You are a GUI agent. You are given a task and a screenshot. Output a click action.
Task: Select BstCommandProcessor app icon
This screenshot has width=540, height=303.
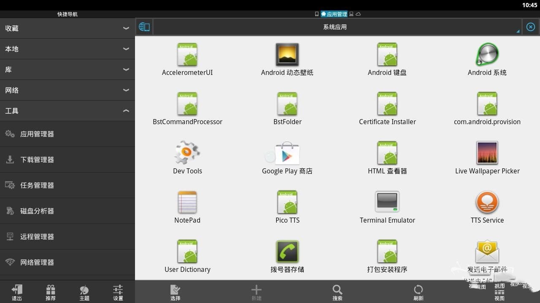pos(187,104)
